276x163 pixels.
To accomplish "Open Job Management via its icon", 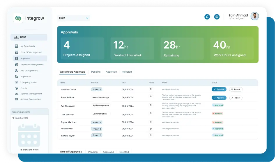I will pos(17,71).
